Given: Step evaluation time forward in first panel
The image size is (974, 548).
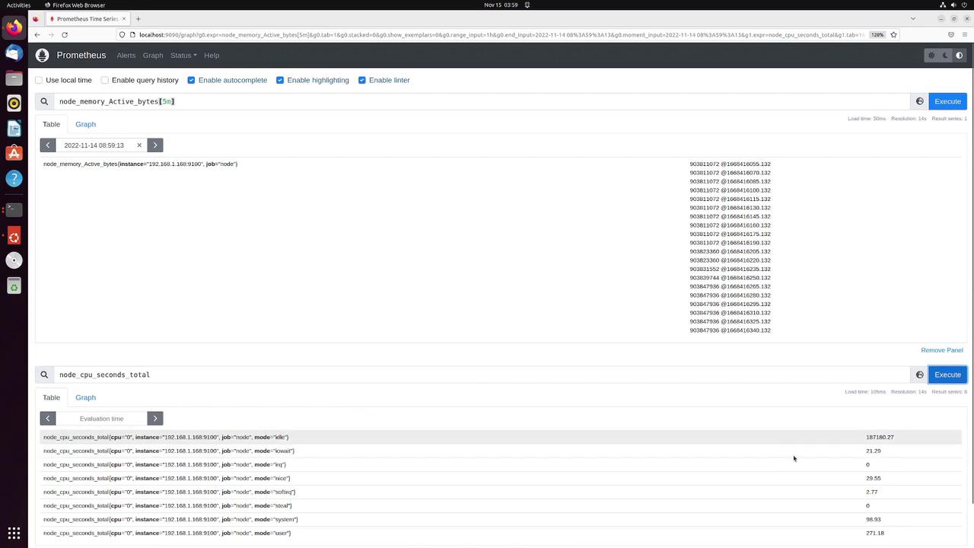Looking at the screenshot, I should [x=155, y=145].
